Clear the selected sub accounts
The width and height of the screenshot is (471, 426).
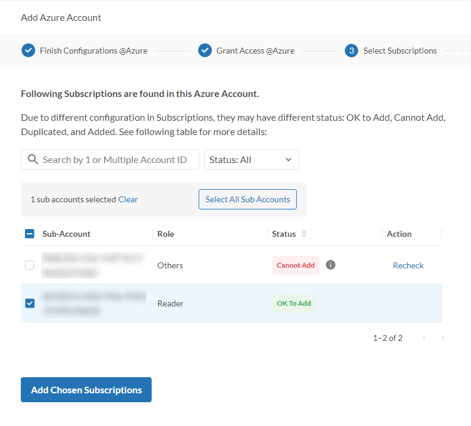tap(128, 199)
